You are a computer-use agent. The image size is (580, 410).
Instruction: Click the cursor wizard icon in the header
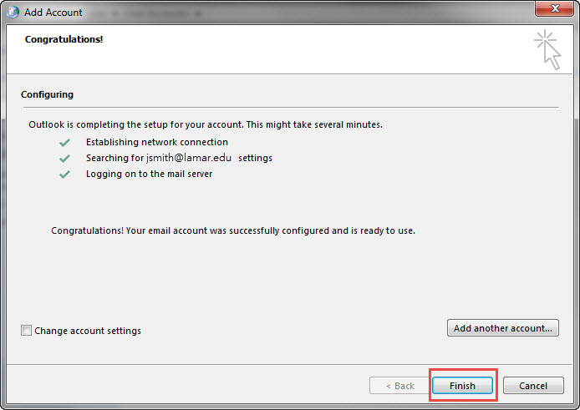click(x=547, y=48)
